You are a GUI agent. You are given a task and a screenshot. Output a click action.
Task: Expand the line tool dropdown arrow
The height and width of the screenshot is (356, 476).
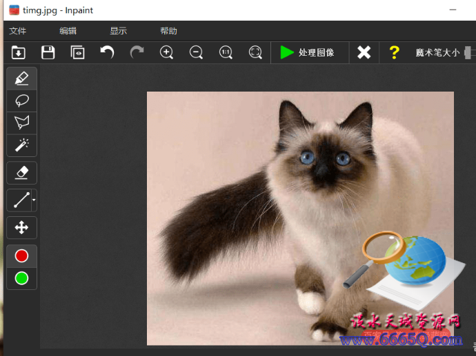[x=34, y=200]
